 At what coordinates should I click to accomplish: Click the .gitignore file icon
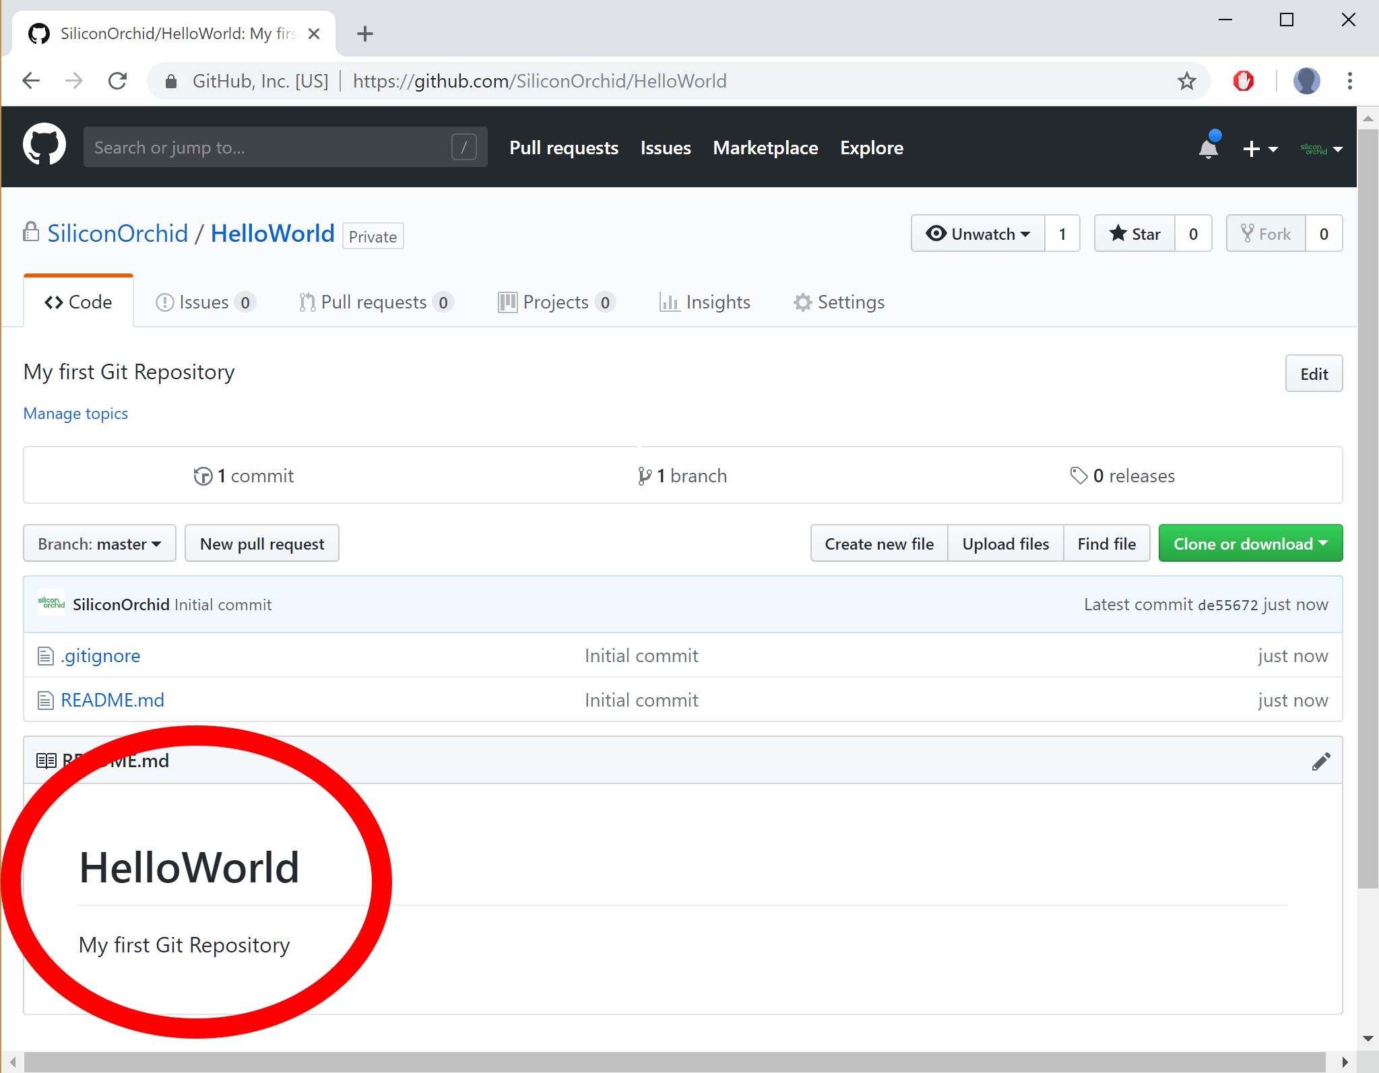point(44,655)
